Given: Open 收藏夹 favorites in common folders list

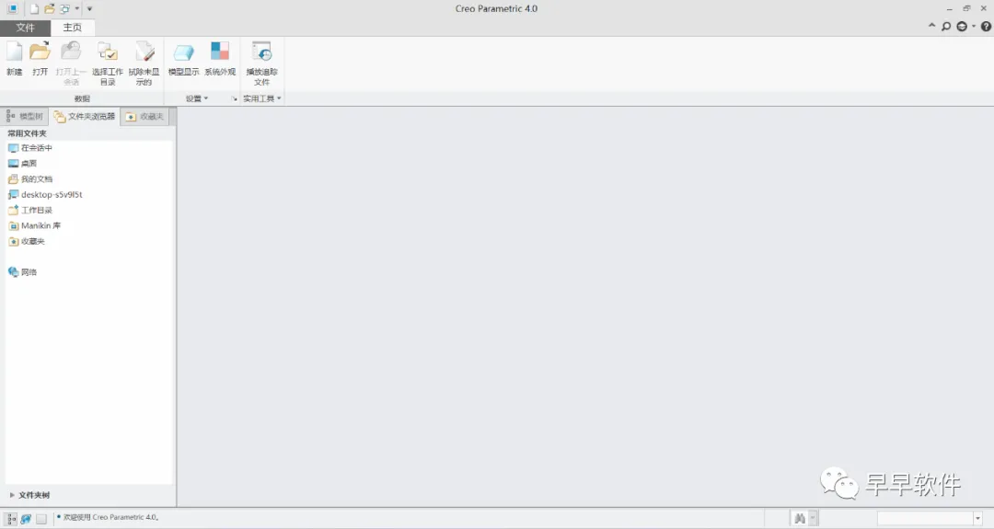Looking at the screenshot, I should tap(26, 241).
